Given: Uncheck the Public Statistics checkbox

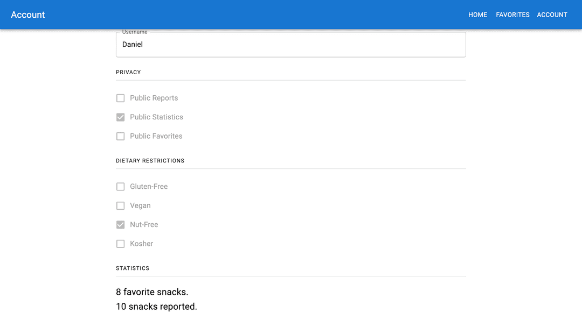Looking at the screenshot, I should (x=120, y=117).
